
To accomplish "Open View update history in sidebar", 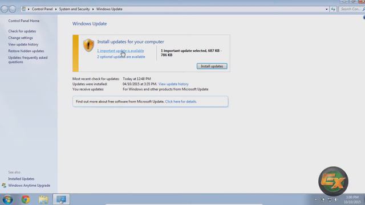I will pyautogui.click(x=23, y=44).
